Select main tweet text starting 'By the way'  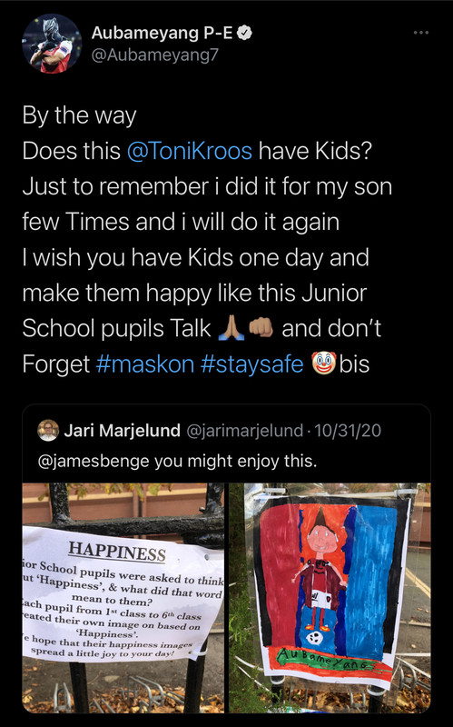[207, 240]
